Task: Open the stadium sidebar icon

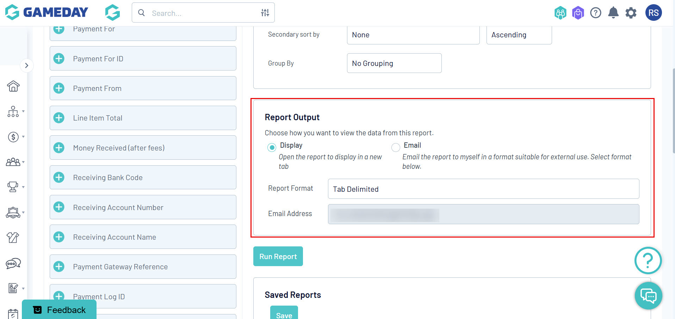Action: click(x=13, y=213)
